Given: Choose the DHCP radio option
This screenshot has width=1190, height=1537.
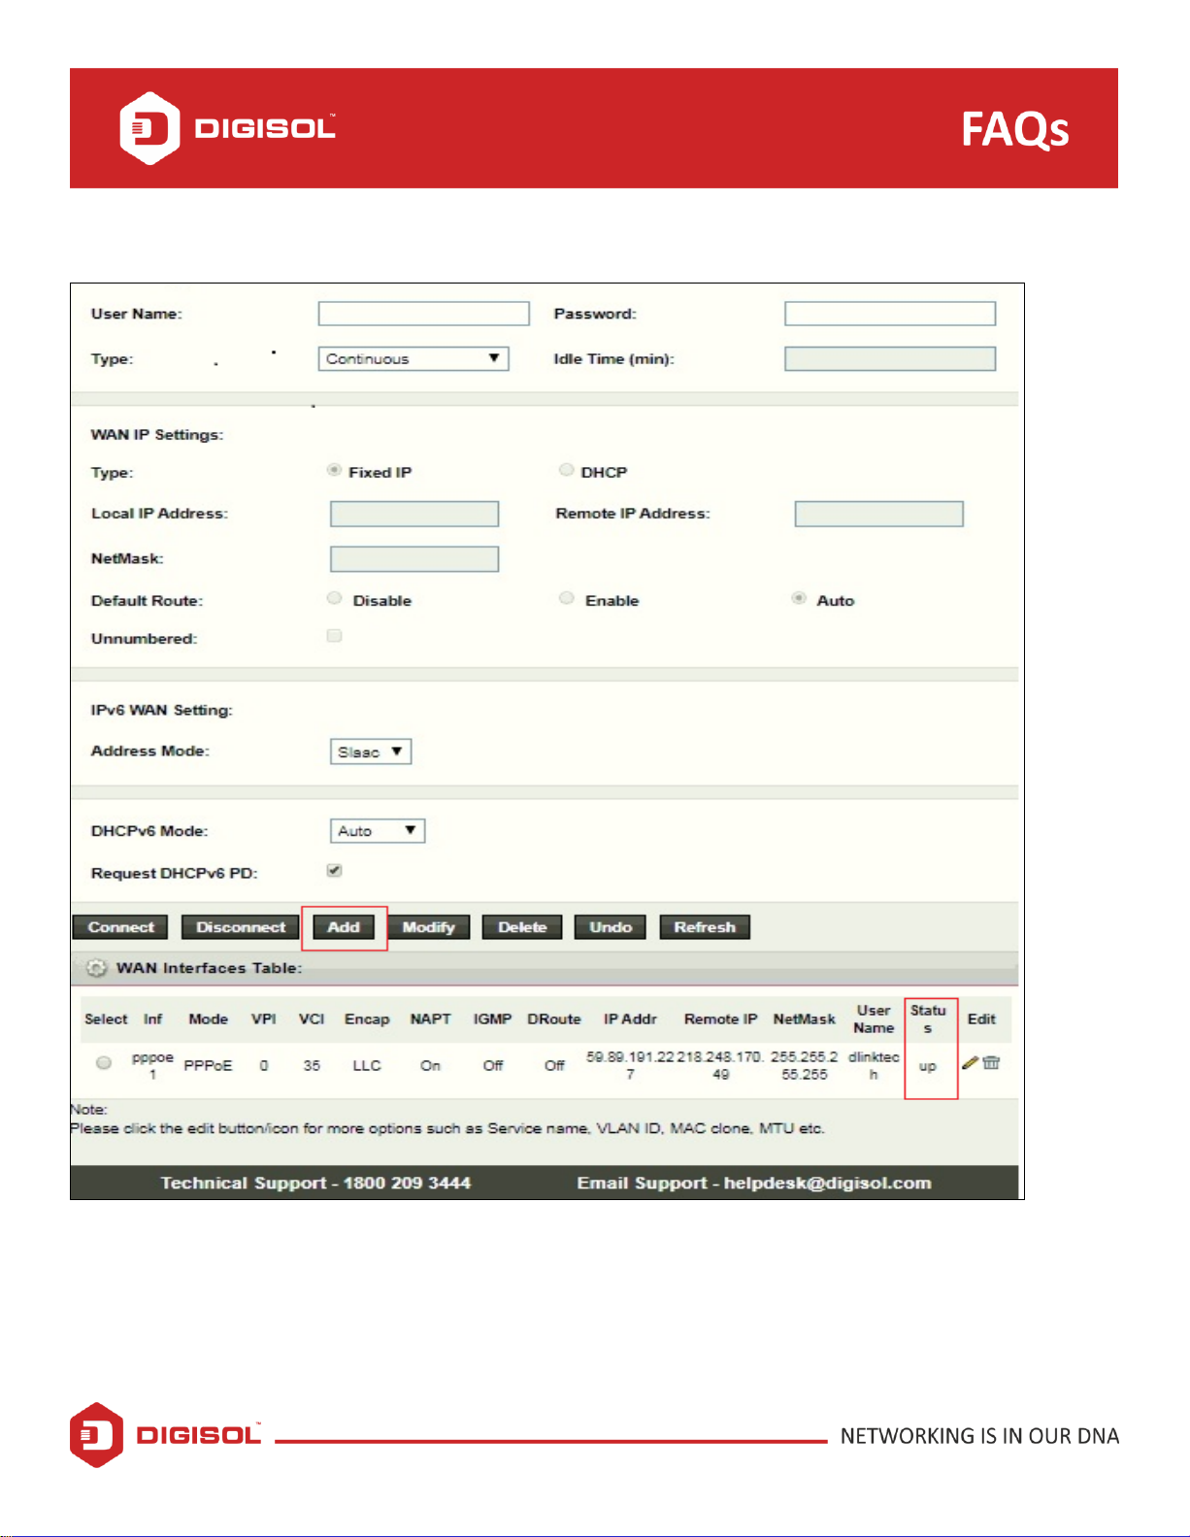Looking at the screenshot, I should [x=566, y=470].
